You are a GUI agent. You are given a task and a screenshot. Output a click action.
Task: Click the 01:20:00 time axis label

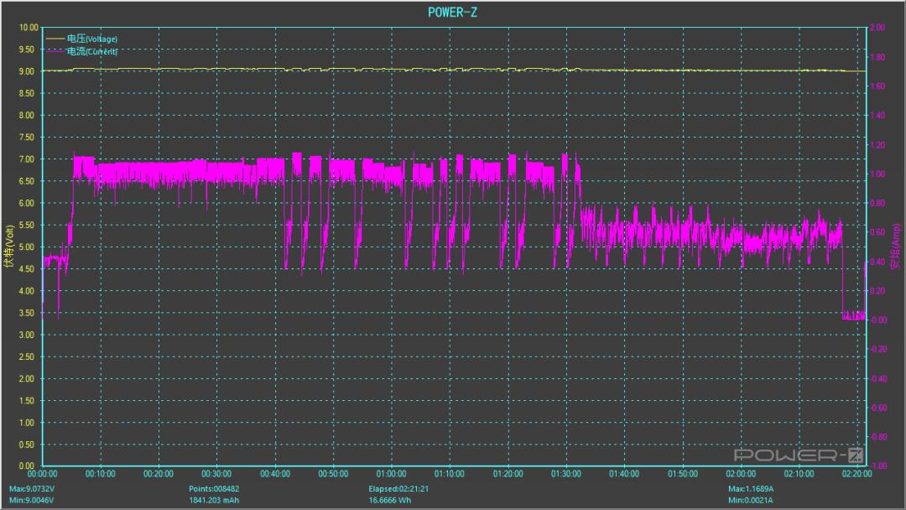(508, 474)
